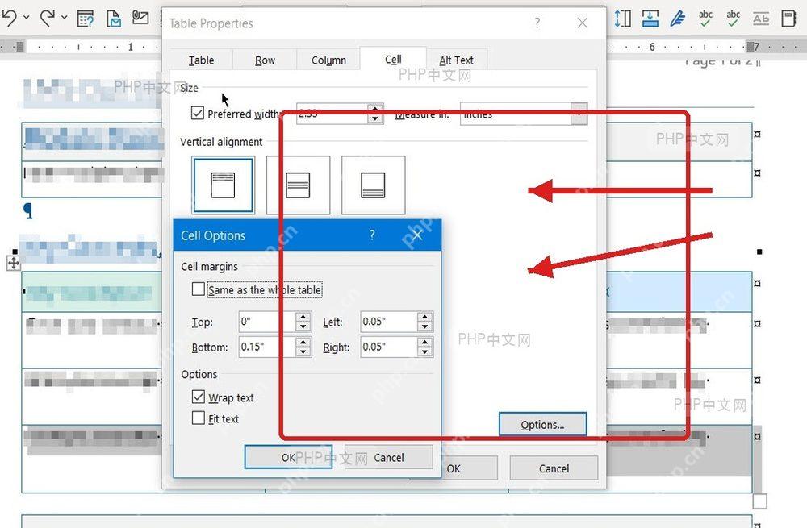
Task: Enable Same as the whole table checkbox
Action: 199,289
